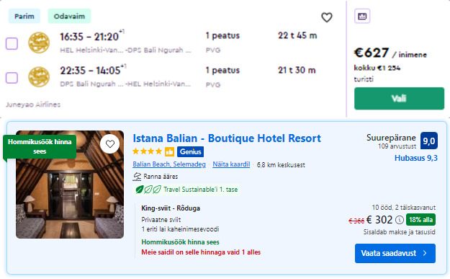Click the 9,0 rating score badge
450x279 pixels.
pos(429,141)
